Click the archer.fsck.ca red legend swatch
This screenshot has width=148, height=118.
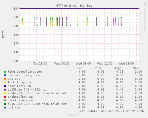click(5, 97)
